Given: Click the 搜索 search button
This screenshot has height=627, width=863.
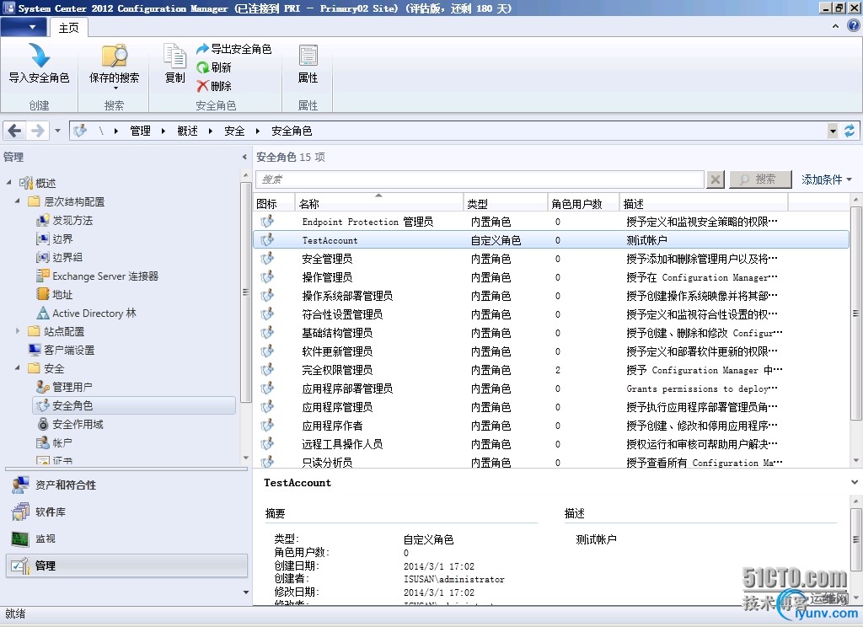Looking at the screenshot, I should 760,180.
